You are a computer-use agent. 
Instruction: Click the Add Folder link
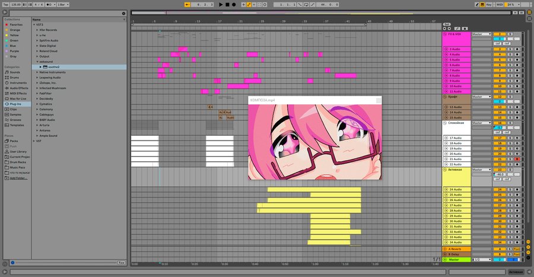point(18,178)
